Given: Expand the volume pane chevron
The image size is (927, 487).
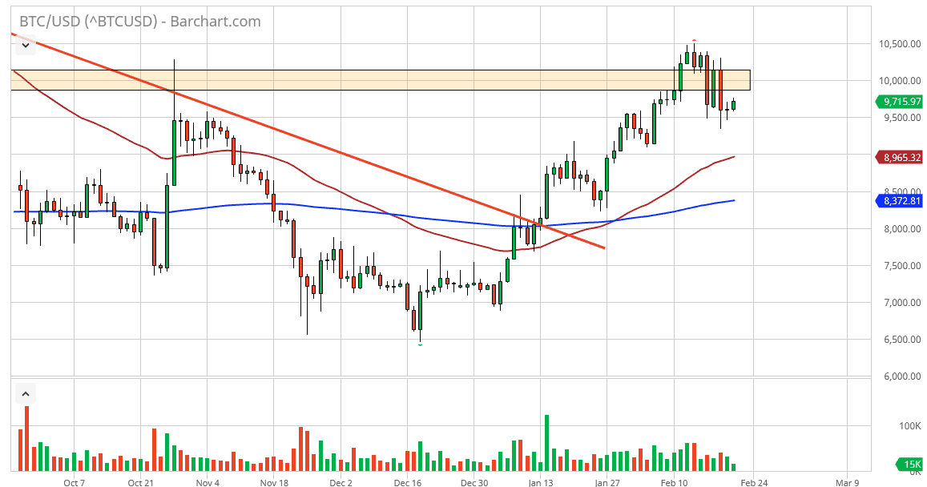Looking at the screenshot, I should [25, 392].
